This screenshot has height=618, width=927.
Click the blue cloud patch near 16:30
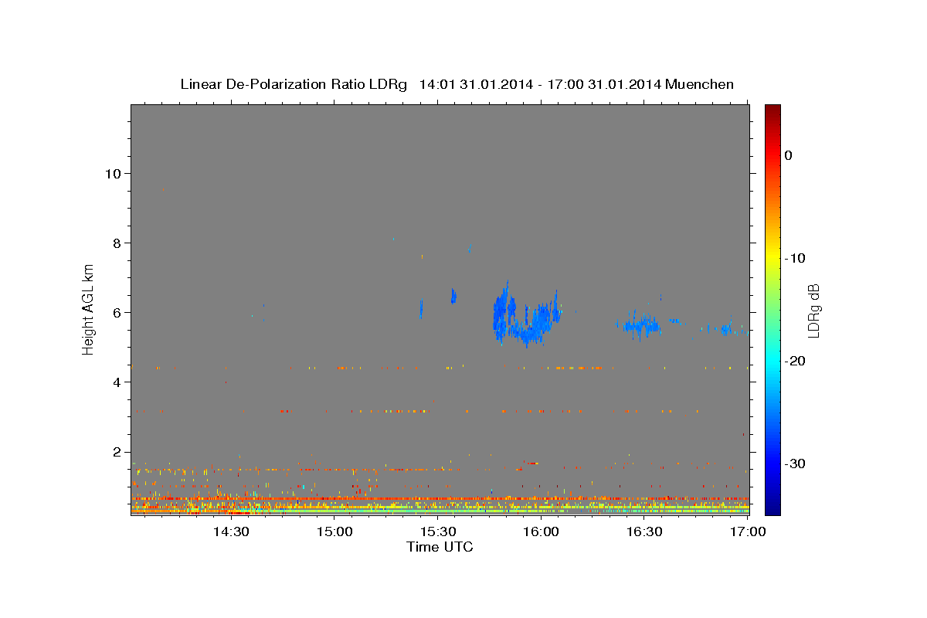(x=641, y=326)
